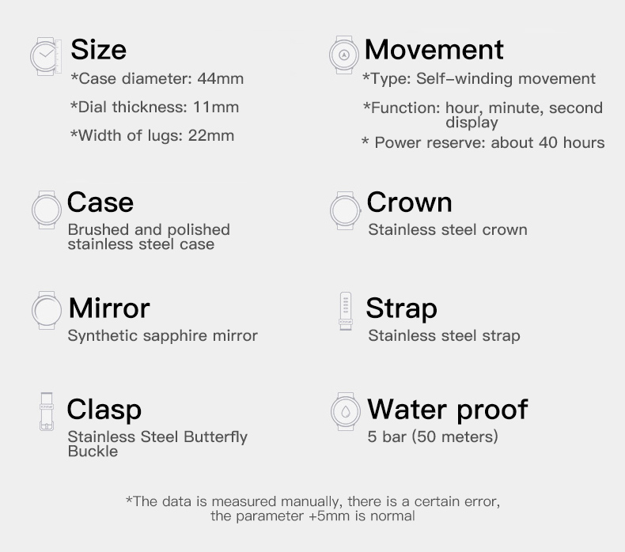Image resolution: width=625 pixels, height=552 pixels.
Task: Click the Water proof droplet icon
Action: tap(345, 411)
